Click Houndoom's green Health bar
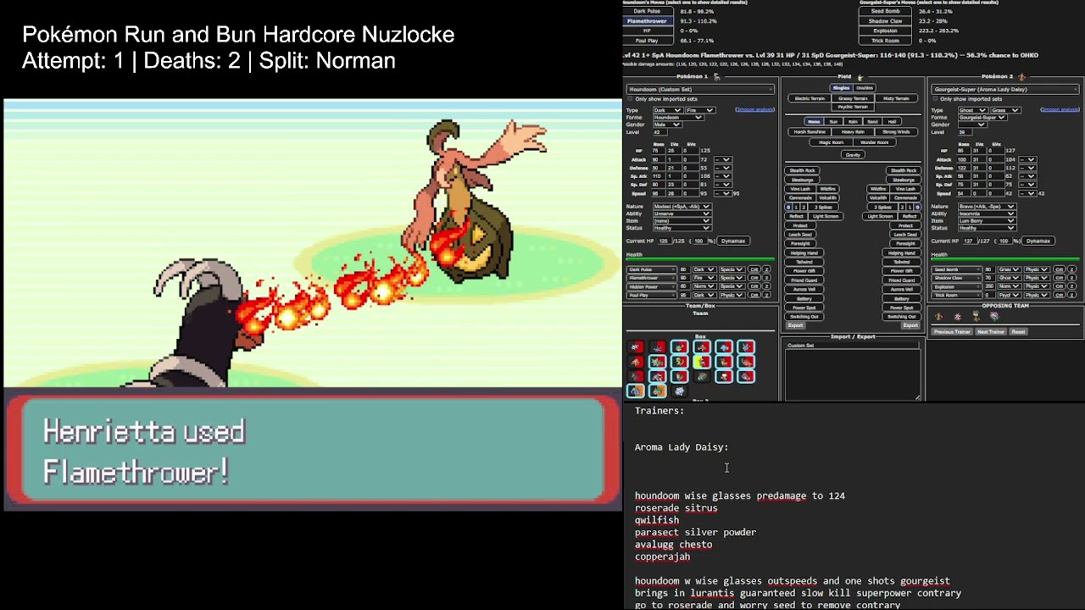Viewport: 1085px width, 610px height. click(x=700, y=259)
